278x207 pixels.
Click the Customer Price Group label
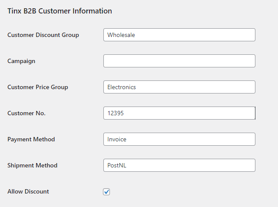pos(38,87)
